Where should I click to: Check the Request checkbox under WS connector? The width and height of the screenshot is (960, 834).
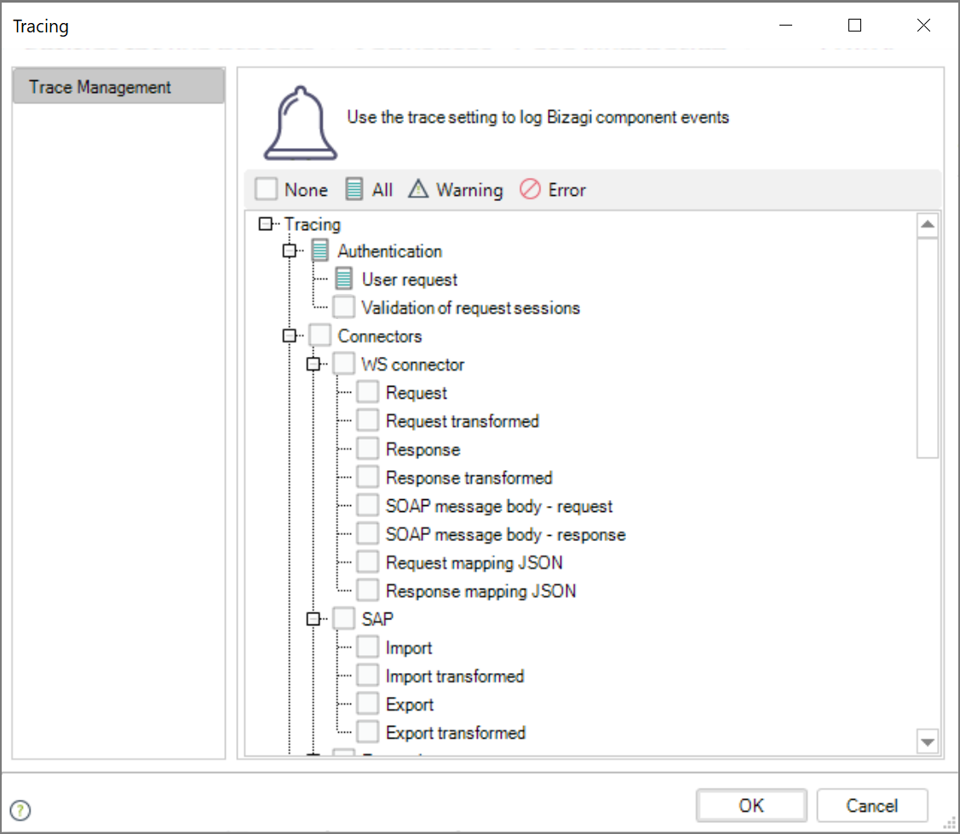[367, 391]
